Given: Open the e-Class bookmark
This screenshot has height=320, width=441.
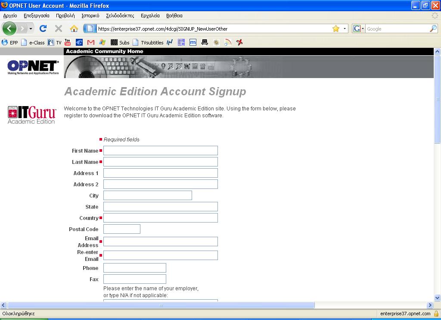Looking at the screenshot, I should [33, 43].
